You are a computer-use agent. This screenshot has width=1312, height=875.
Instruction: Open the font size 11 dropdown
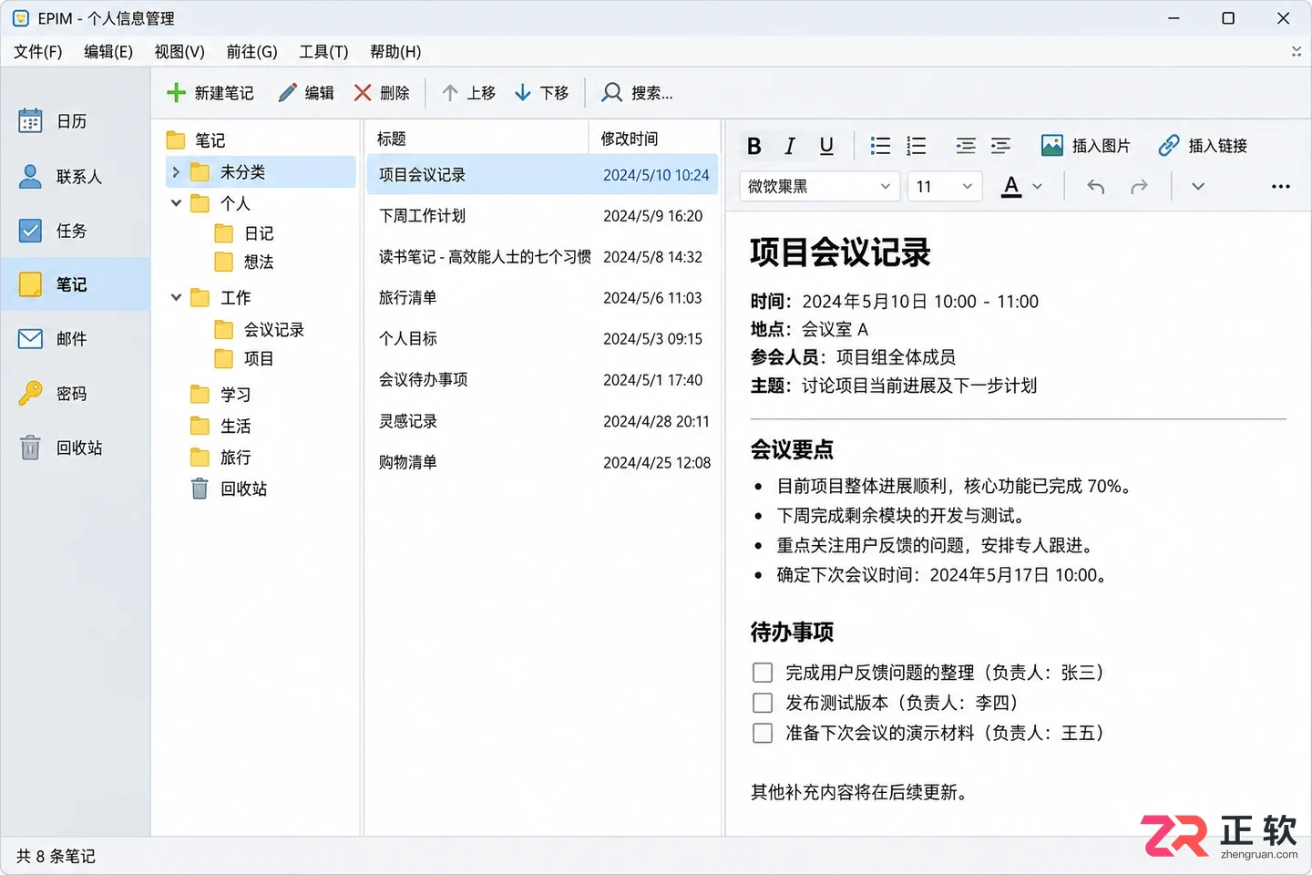coord(945,186)
